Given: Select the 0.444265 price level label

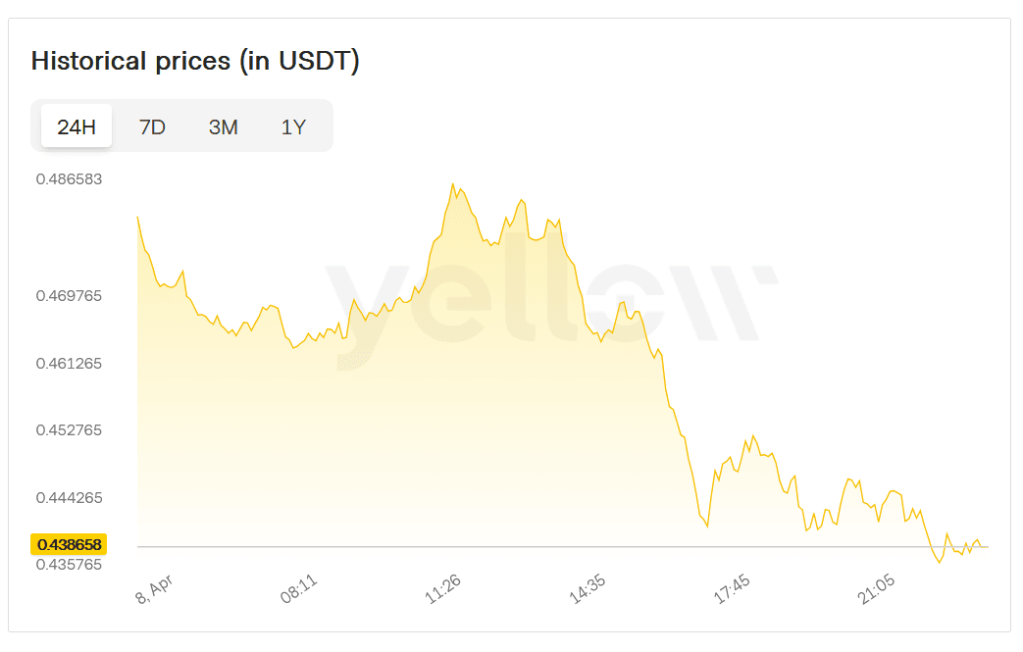Looking at the screenshot, I should click(69, 497).
